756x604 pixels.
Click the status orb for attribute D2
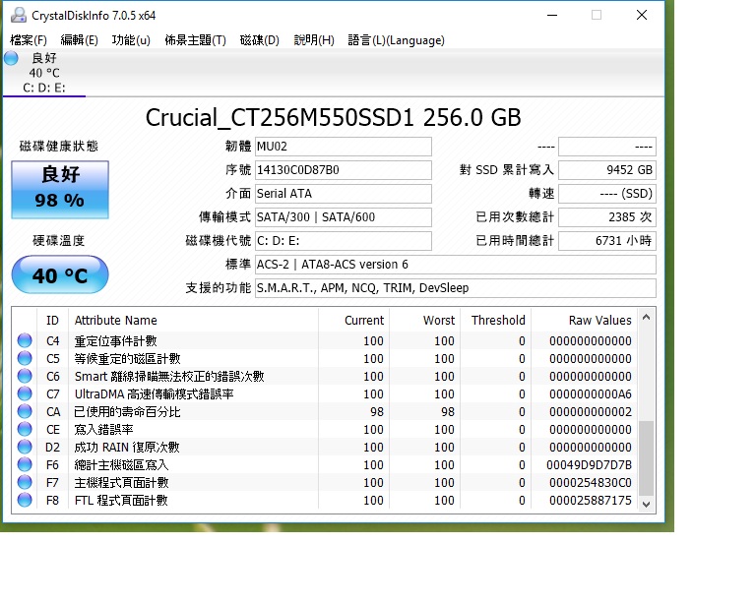(25, 447)
